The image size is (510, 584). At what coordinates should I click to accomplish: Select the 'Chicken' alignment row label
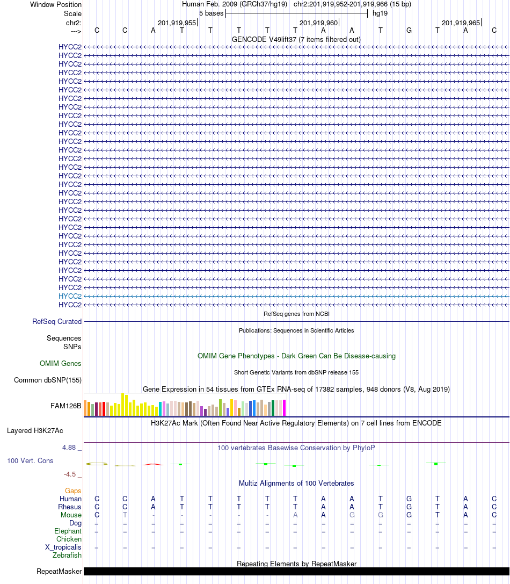click(x=69, y=539)
